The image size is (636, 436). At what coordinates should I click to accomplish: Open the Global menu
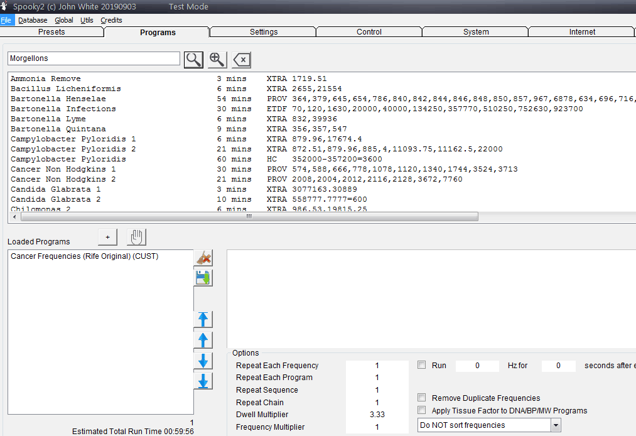(63, 20)
